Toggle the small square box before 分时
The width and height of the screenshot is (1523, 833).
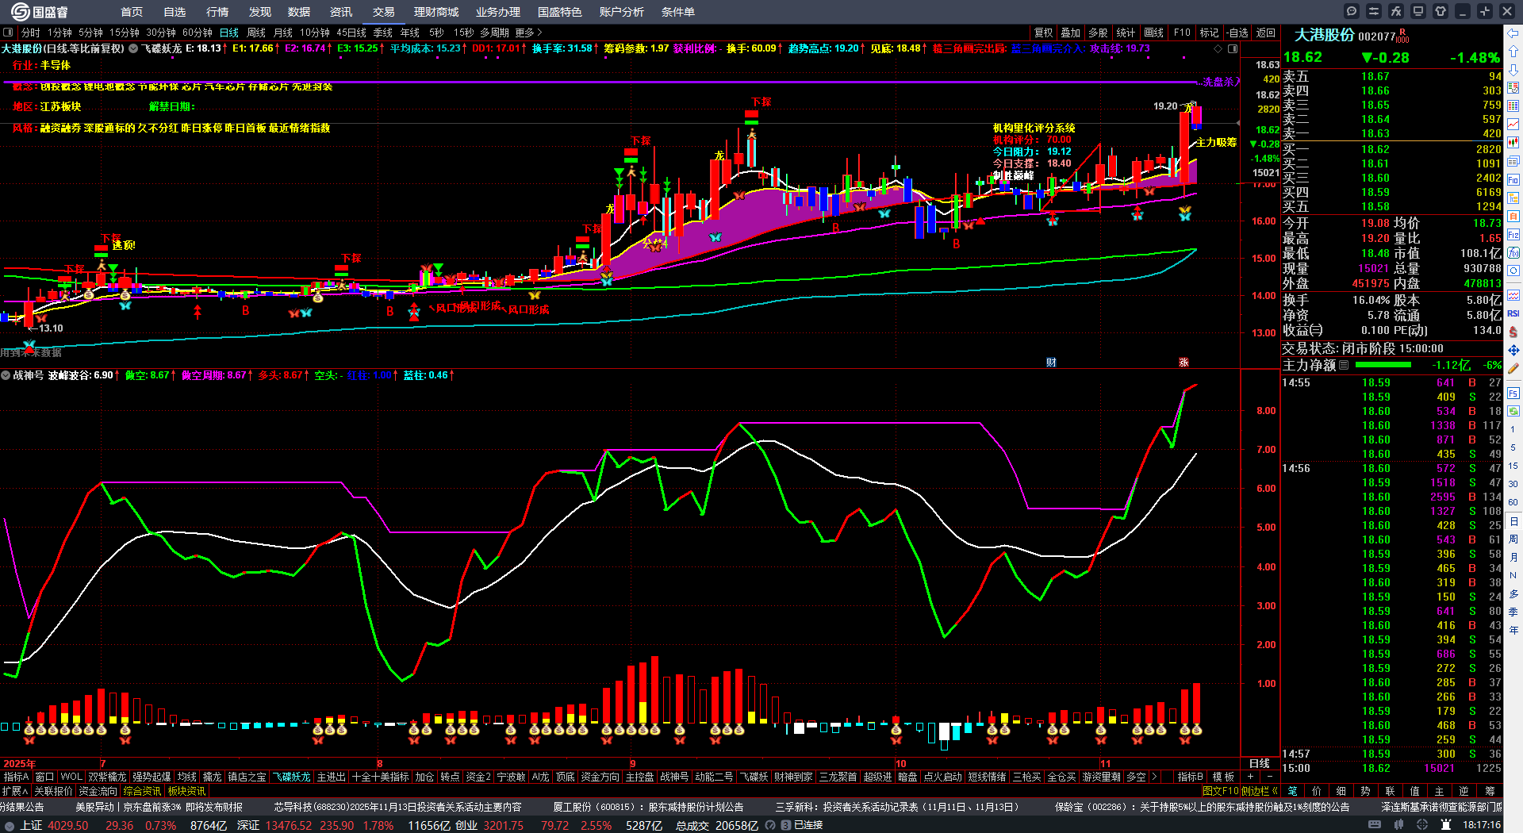click(x=8, y=33)
